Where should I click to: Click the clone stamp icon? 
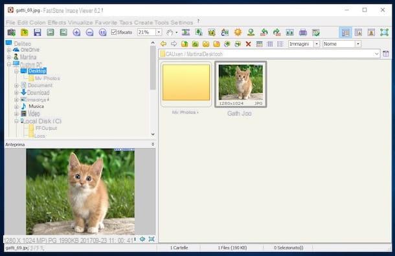(251, 32)
